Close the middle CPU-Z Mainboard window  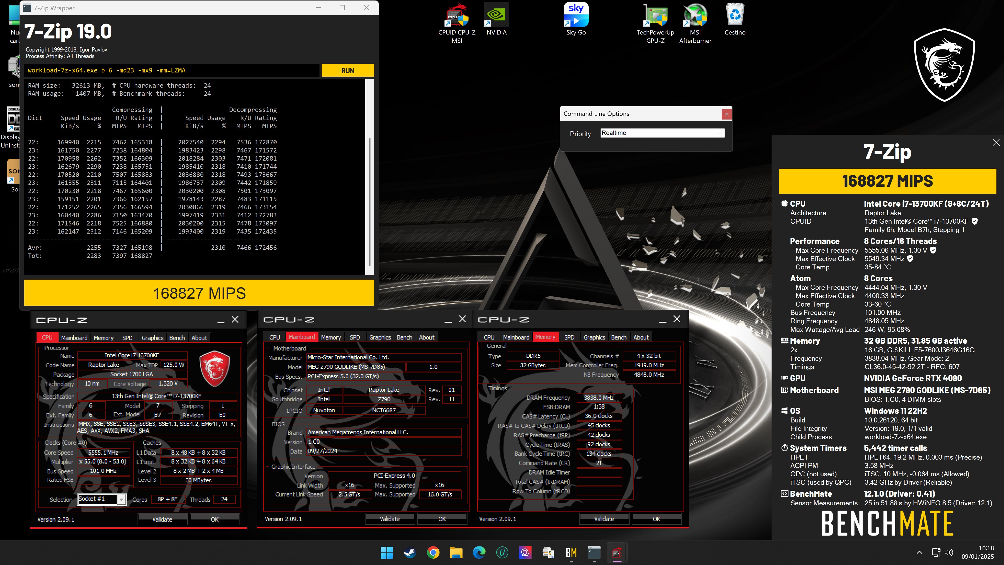pos(462,319)
